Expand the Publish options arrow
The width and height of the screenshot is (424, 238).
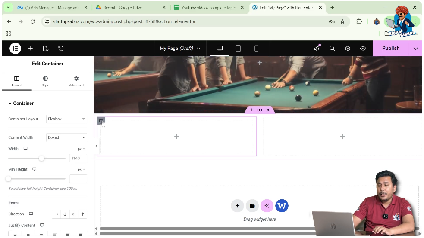pos(415,49)
